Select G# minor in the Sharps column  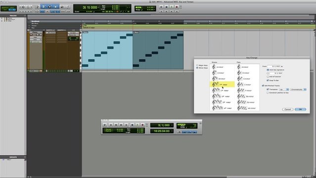pos(222,96)
